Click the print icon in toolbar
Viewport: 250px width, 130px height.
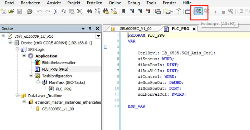[29, 11]
